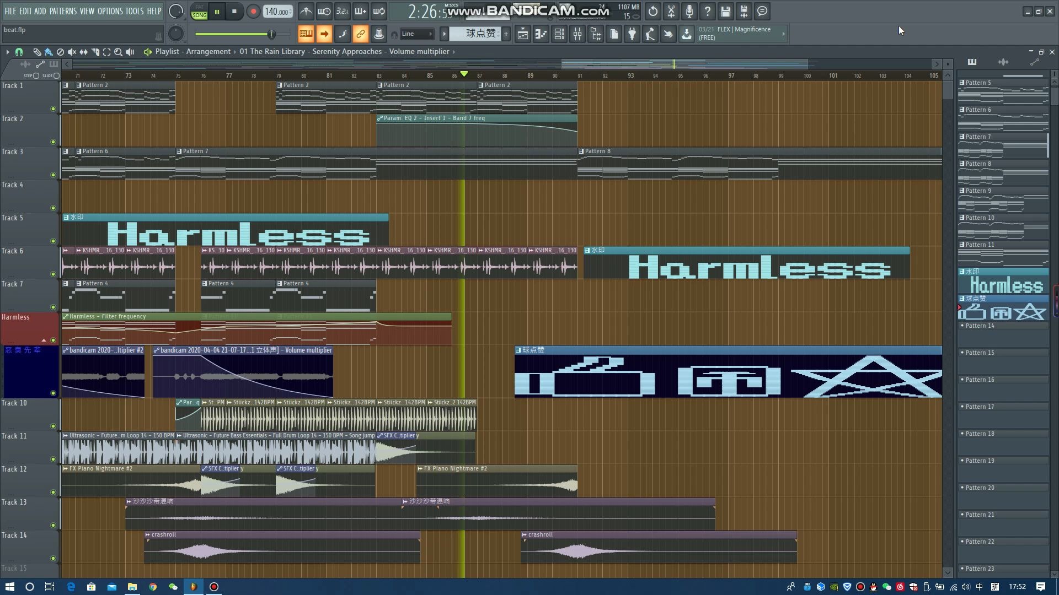This screenshot has height=595, width=1059.
Task: Open the project info speech bubble
Action: click(x=762, y=11)
